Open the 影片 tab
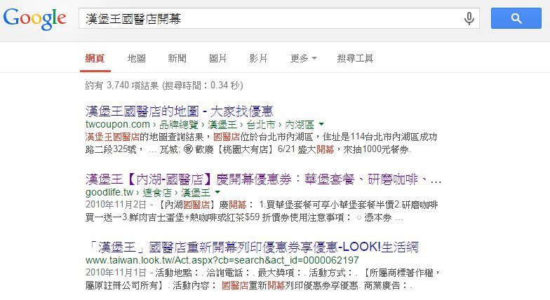 [x=258, y=58]
